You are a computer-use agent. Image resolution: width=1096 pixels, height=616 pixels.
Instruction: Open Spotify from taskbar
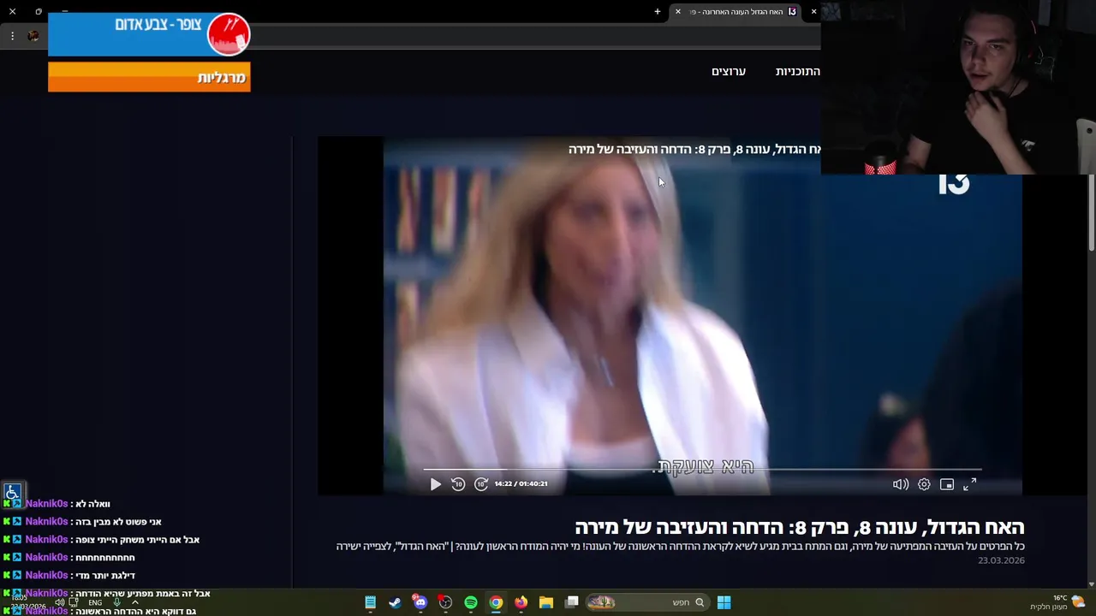click(x=471, y=602)
